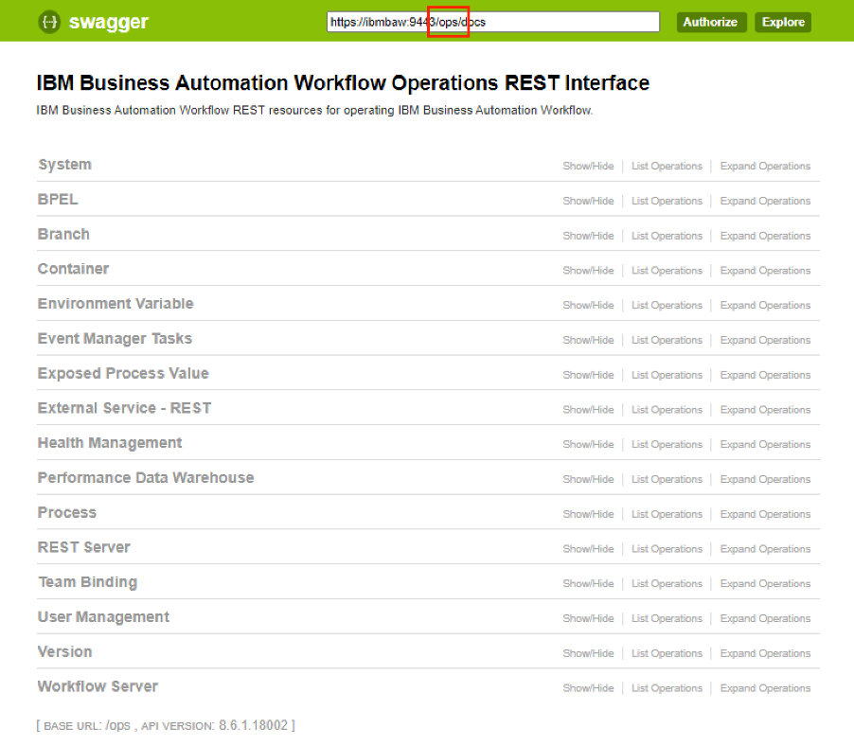
Task: Expand Operations for Version
Action: coord(765,653)
